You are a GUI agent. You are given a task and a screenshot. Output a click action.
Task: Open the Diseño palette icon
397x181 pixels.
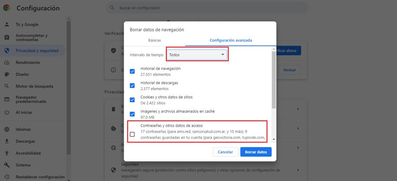coord(7,74)
